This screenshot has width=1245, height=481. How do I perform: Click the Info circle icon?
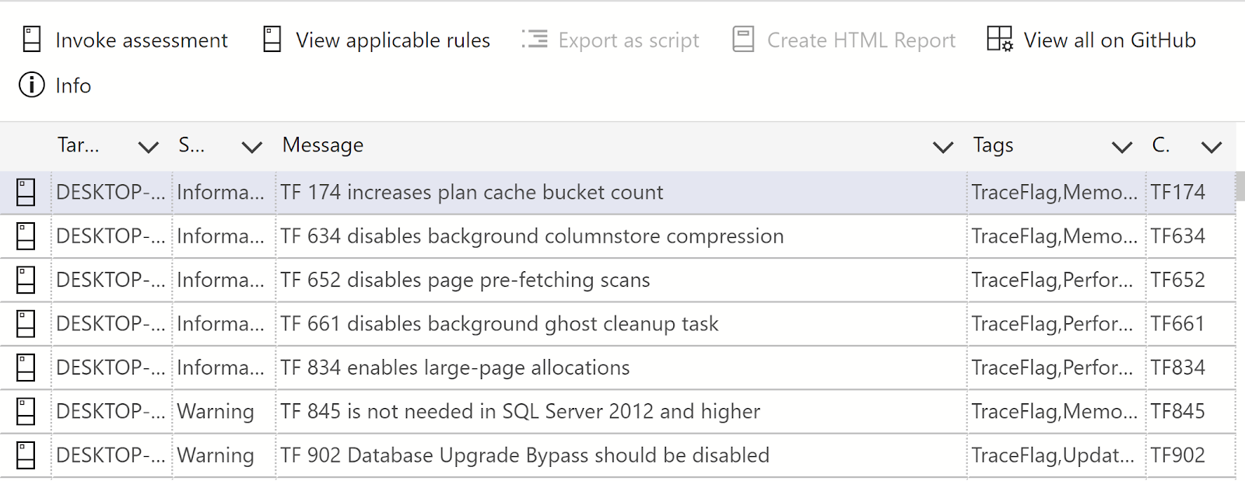tap(32, 85)
